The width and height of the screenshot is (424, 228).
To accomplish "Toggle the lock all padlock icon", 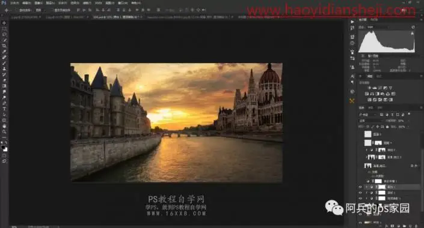I will click(x=387, y=127).
